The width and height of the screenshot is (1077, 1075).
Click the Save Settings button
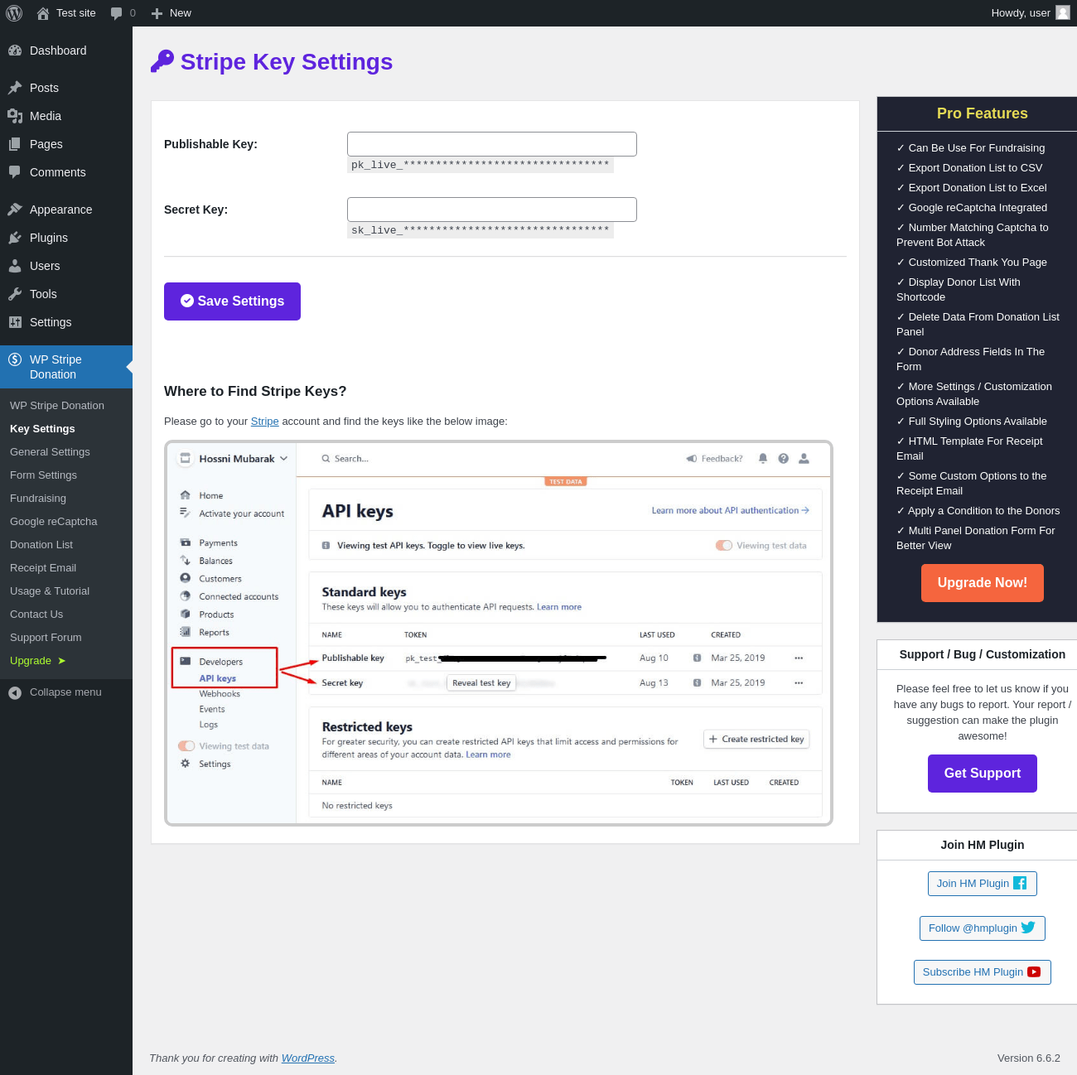[232, 301]
